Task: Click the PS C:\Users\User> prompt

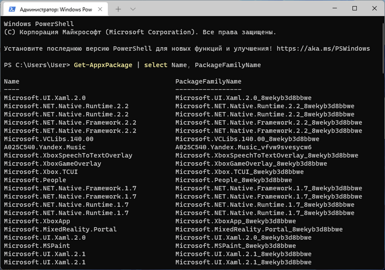Action: pyautogui.click(x=37, y=65)
